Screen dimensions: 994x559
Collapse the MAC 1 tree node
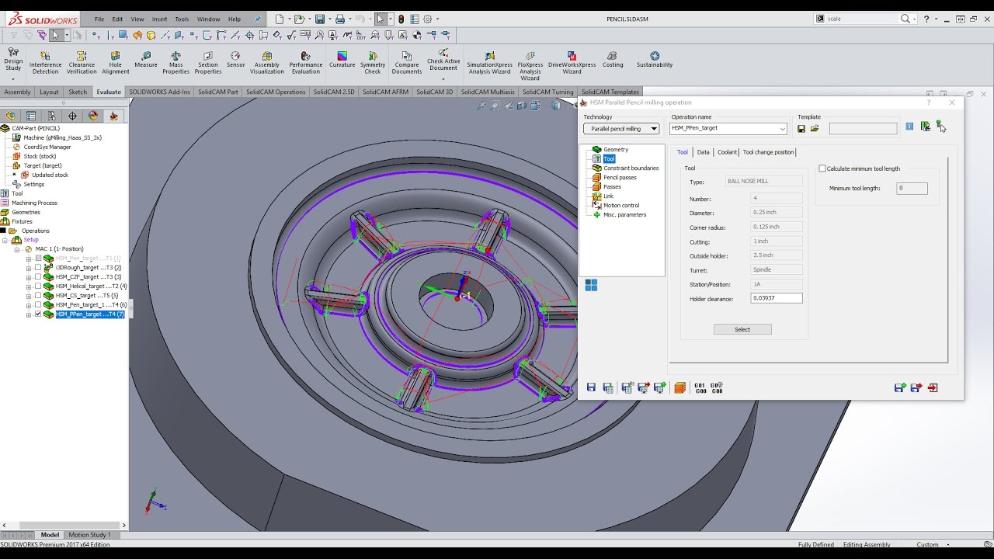pos(18,249)
